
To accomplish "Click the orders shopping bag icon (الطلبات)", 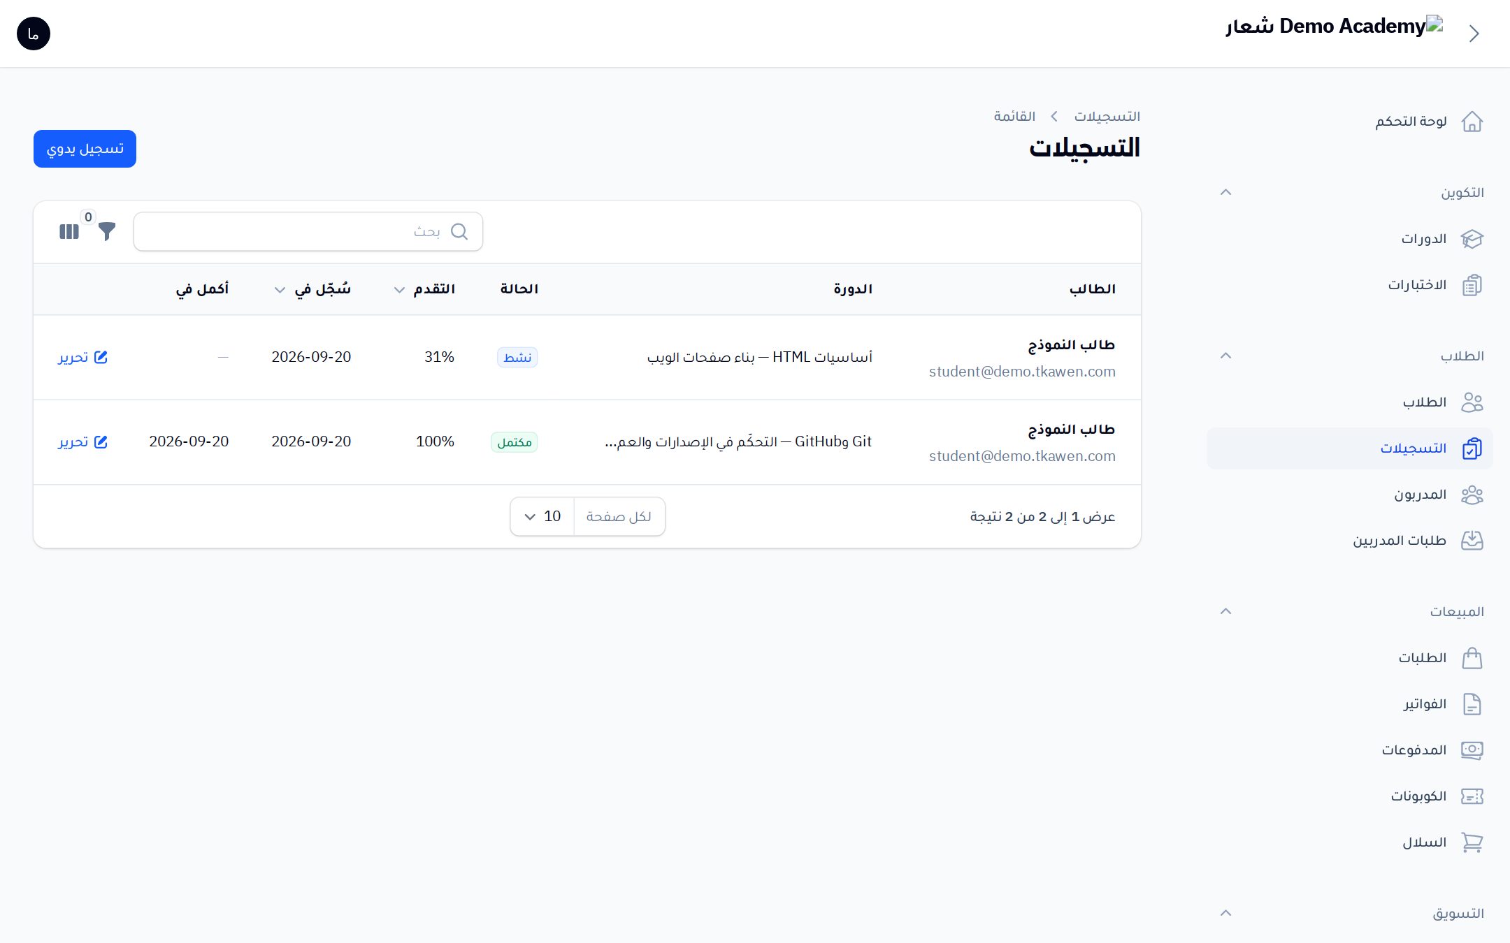I will click(1472, 658).
